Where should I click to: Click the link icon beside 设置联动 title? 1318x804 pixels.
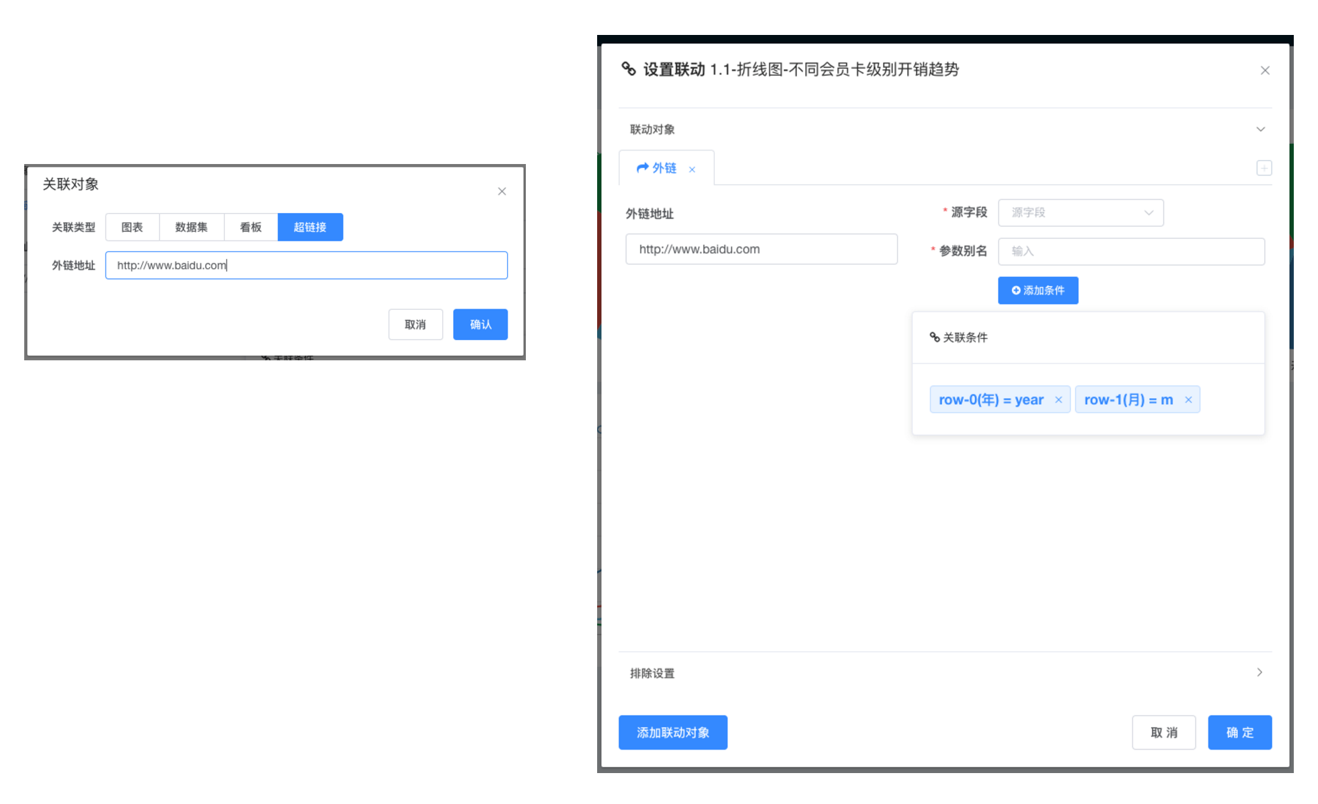click(x=629, y=69)
